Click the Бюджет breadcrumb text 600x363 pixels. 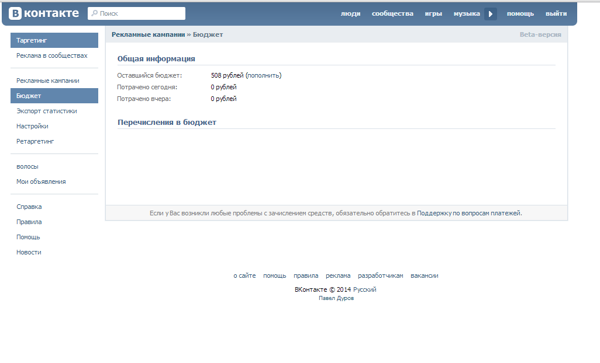coord(208,35)
